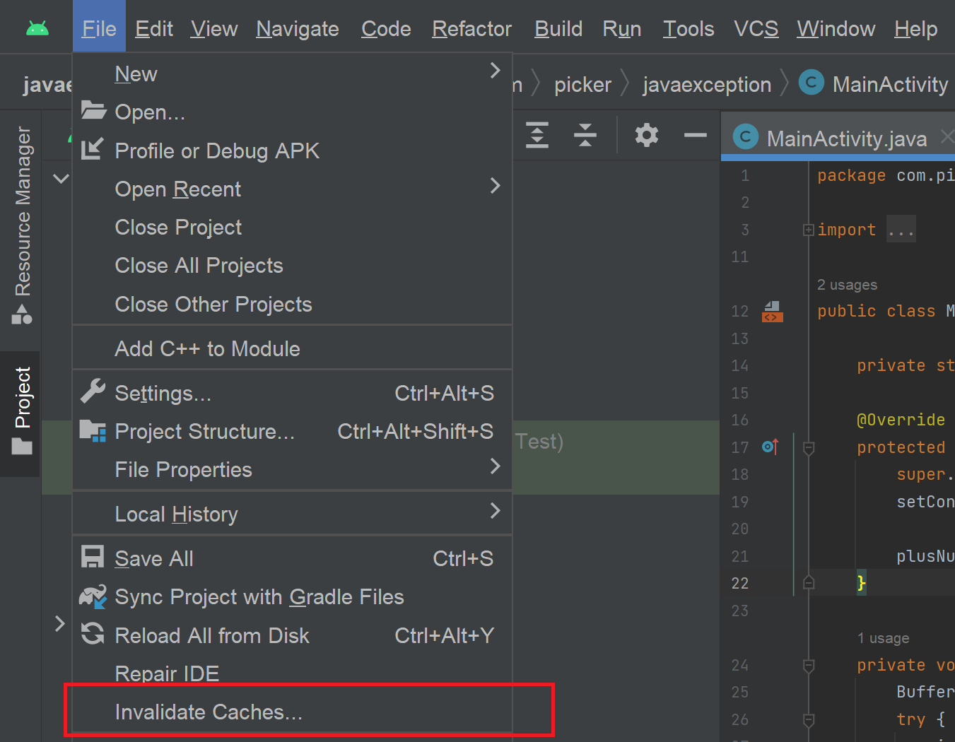
Task: Click the Gradle sync elephant icon
Action: (x=93, y=596)
